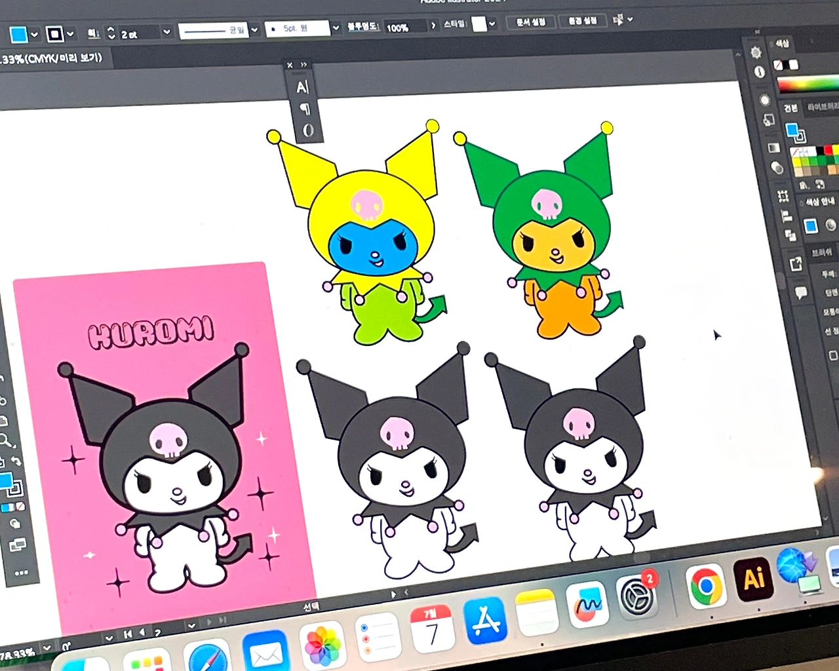Open the Transform panel icon
The image size is (839, 671).
[783, 196]
